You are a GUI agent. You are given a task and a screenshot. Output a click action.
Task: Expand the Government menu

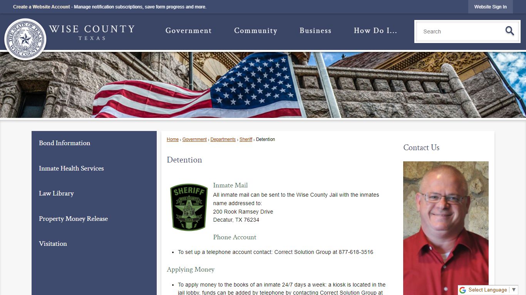point(188,31)
